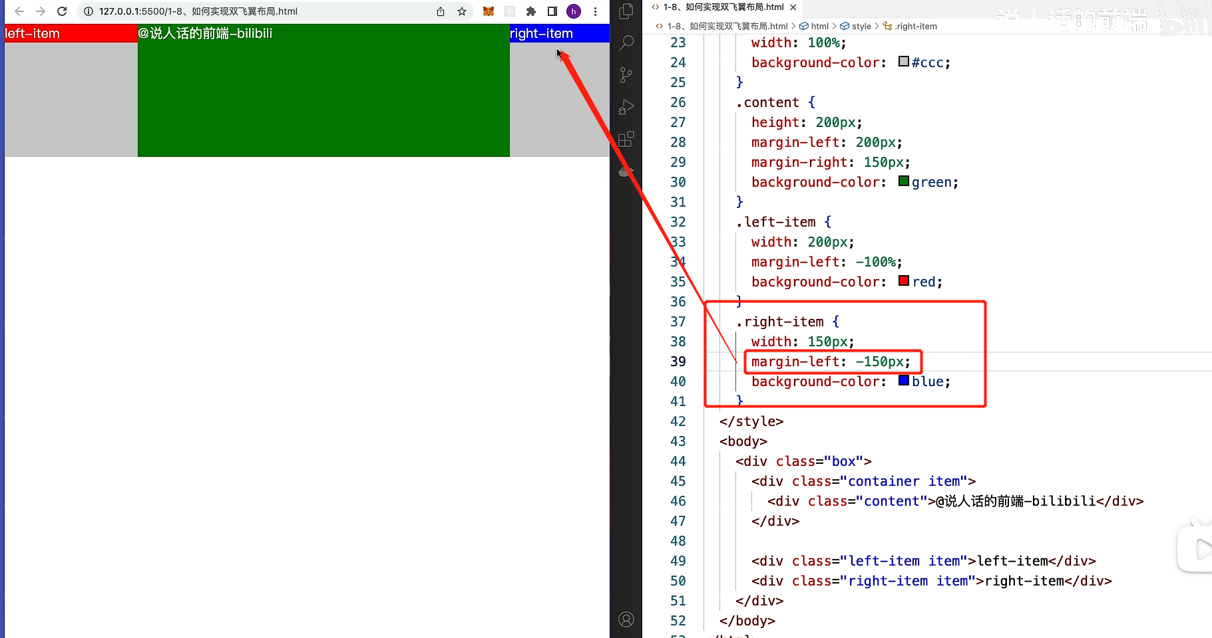Click red left-item box in page

click(x=71, y=33)
